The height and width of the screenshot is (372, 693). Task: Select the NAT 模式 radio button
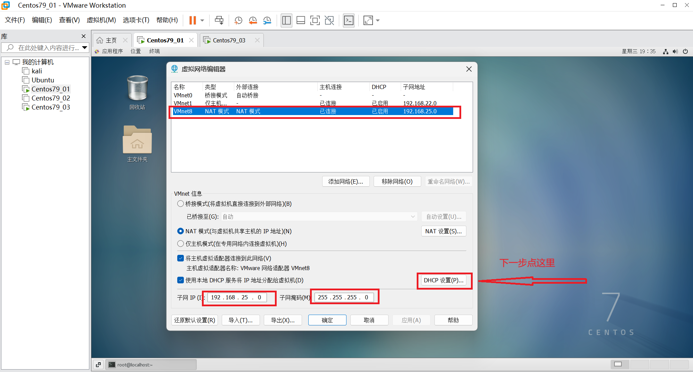(x=180, y=231)
